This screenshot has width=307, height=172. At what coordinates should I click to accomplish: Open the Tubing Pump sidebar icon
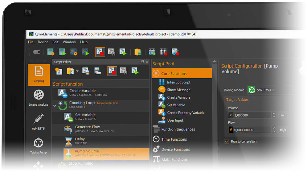click(x=39, y=146)
